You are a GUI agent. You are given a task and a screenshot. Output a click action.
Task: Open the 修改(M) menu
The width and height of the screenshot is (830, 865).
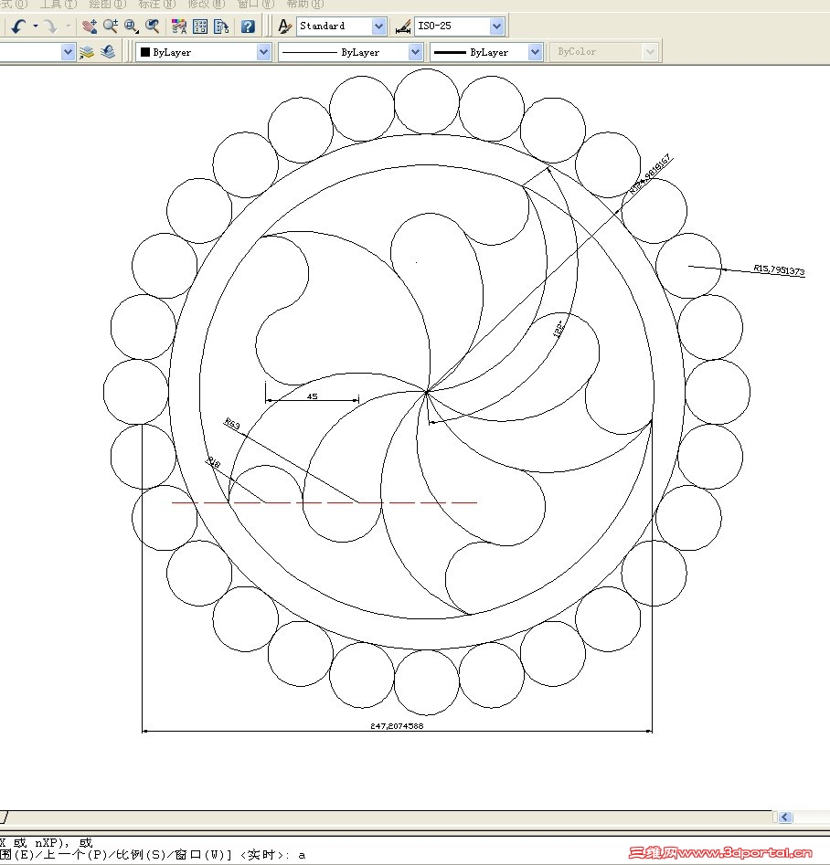click(x=206, y=5)
